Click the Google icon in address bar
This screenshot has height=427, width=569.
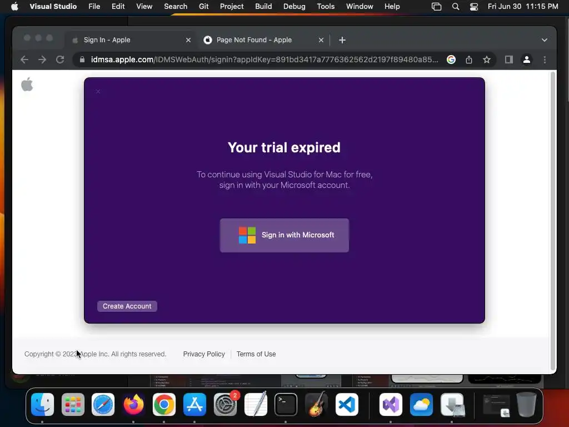(451, 59)
